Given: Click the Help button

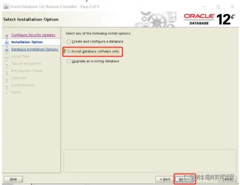Looking at the screenshot, I should (x=14, y=179).
